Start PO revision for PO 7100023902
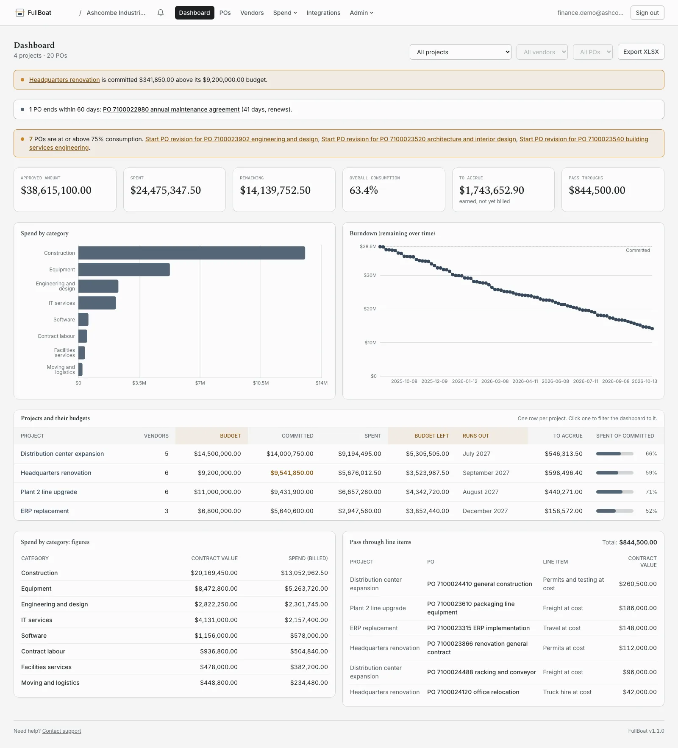 coord(231,139)
